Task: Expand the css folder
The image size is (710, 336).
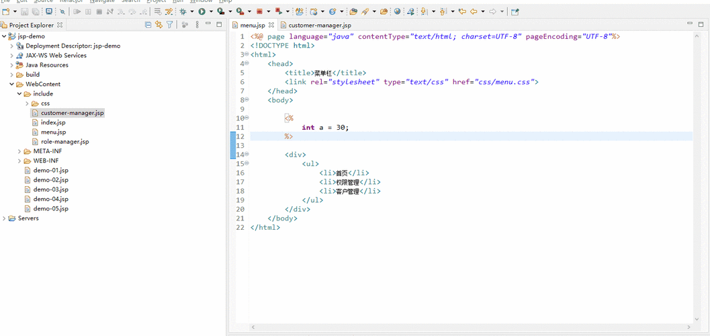Action: pyautogui.click(x=27, y=103)
